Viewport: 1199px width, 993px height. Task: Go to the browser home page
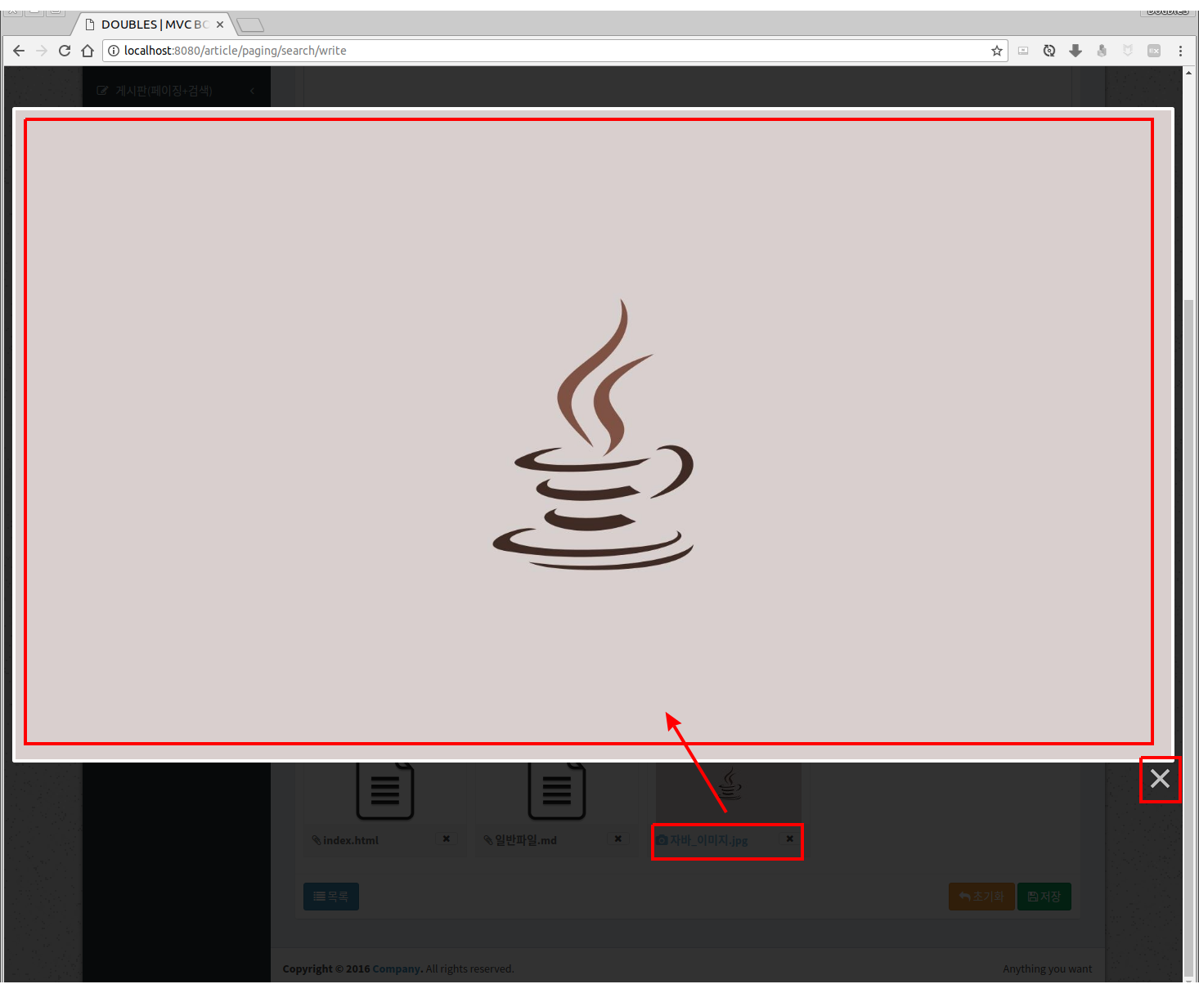(x=88, y=51)
